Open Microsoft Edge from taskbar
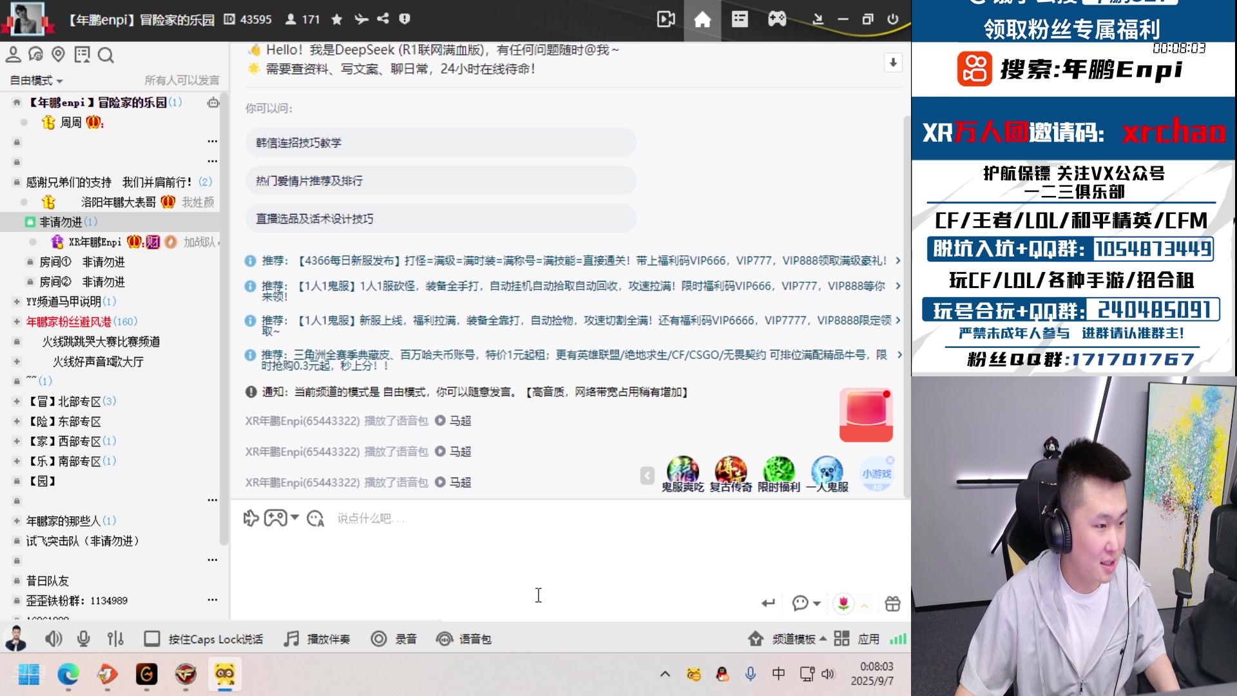Screen dimensions: 1237x696 (x=68, y=674)
